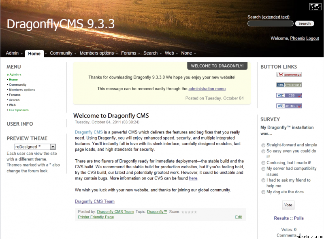Viewport: 324px width, 239px height.
Task: Click the 'WELCOME TO DRAGONFLY!' message heading
Action: tap(217, 66)
